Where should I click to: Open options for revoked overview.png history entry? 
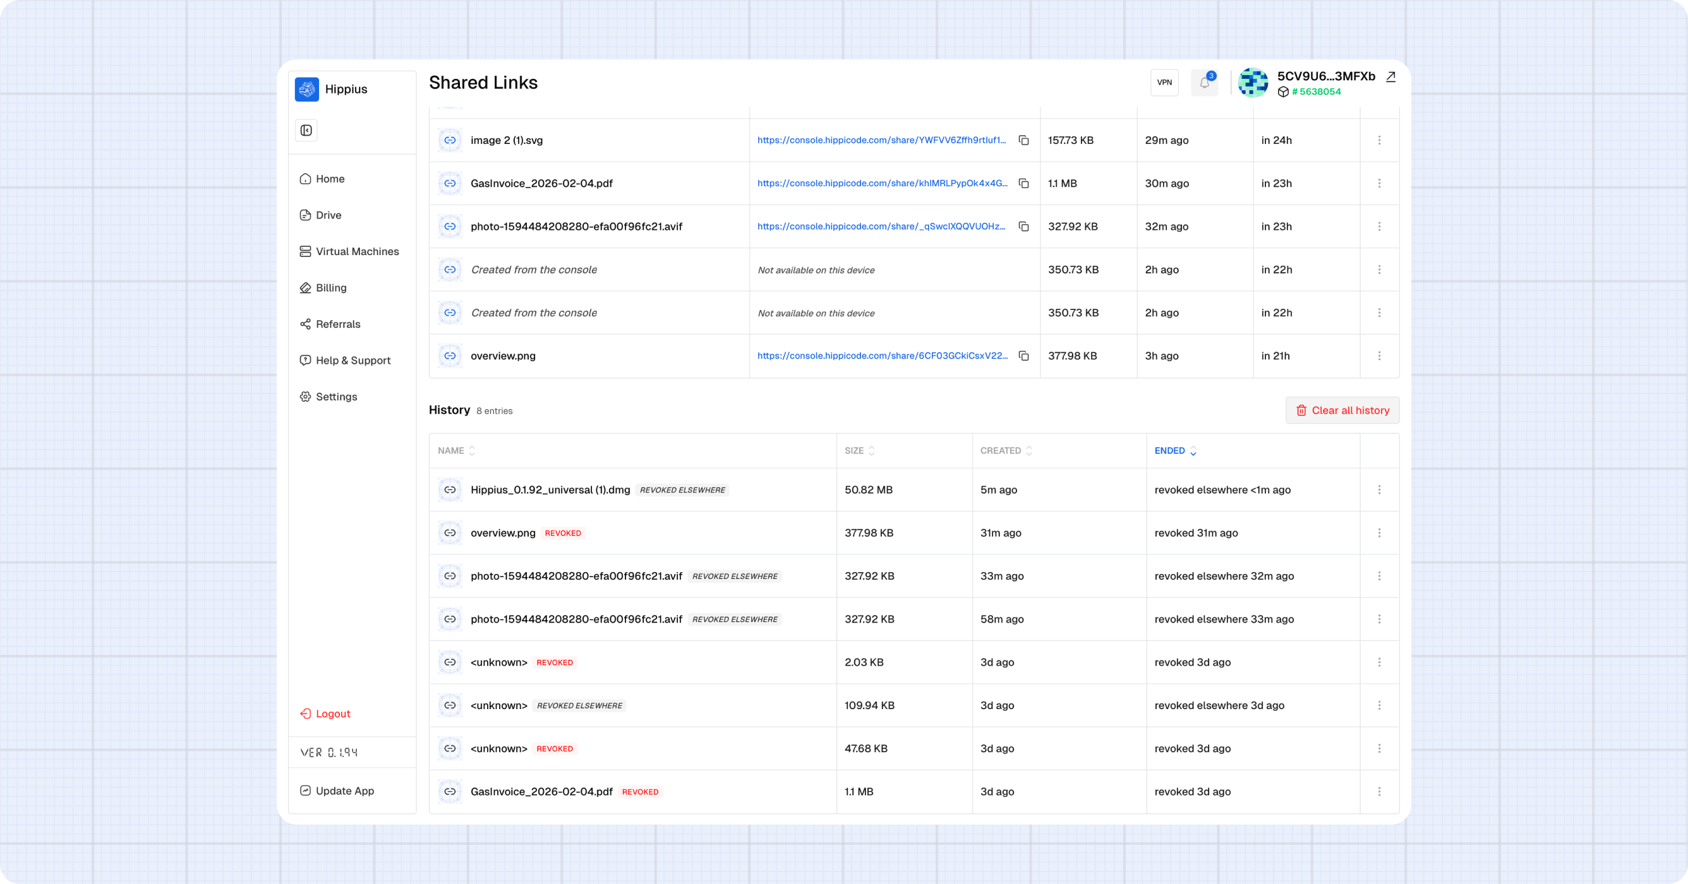[1379, 533]
